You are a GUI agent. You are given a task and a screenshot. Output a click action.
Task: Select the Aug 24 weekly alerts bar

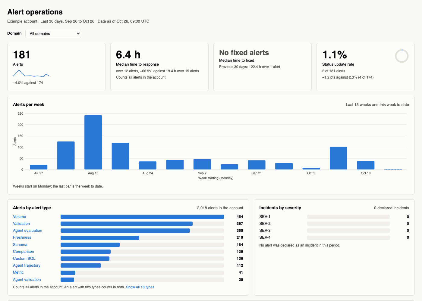coord(148,165)
